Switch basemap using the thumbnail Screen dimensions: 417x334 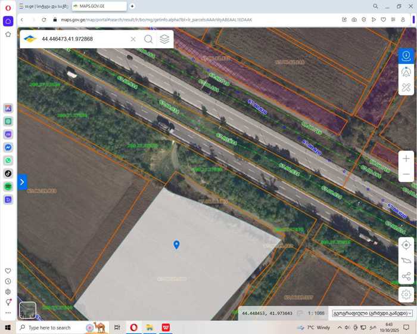27,310
